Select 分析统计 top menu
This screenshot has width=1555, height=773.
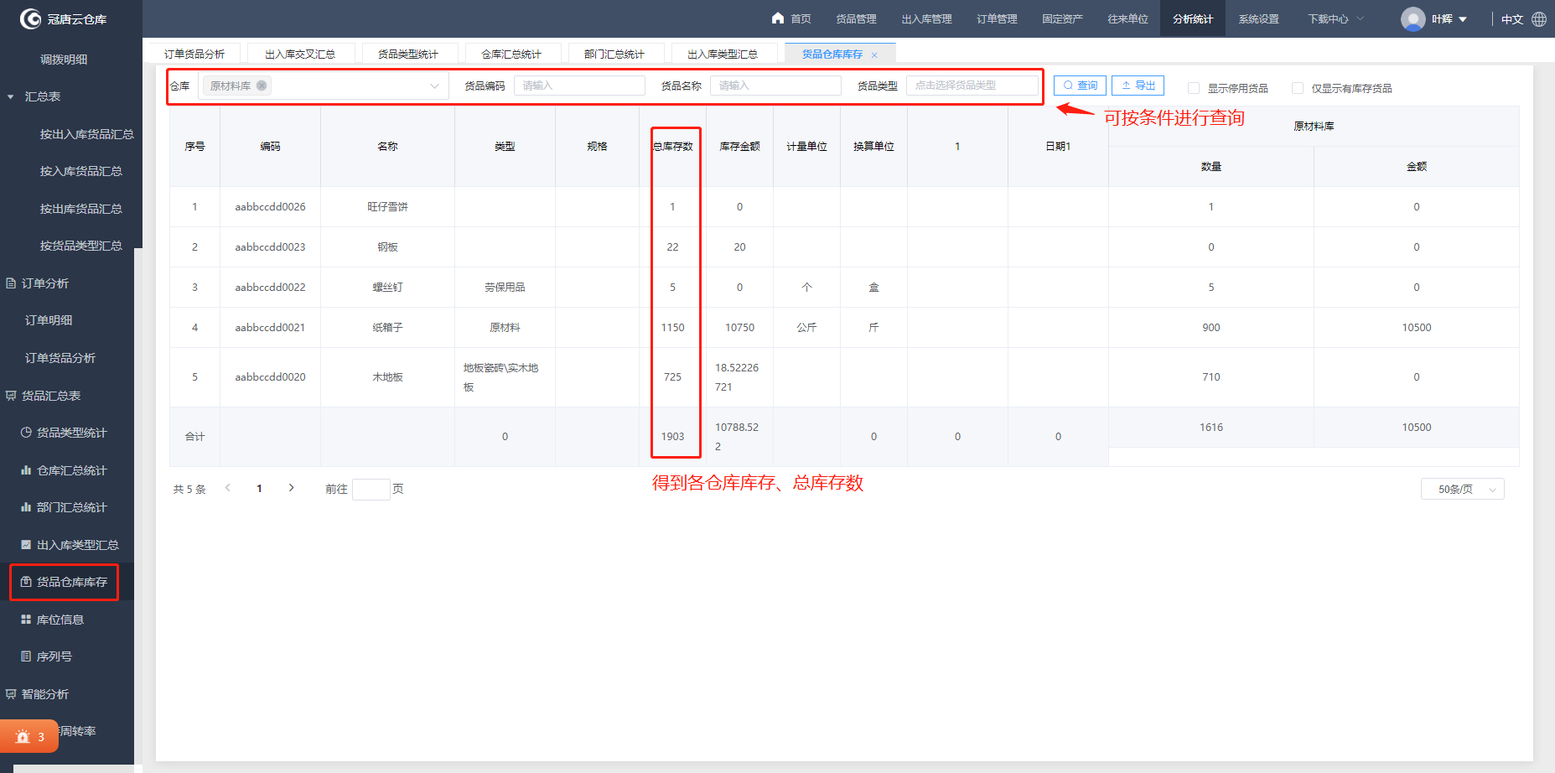[x=1193, y=18]
